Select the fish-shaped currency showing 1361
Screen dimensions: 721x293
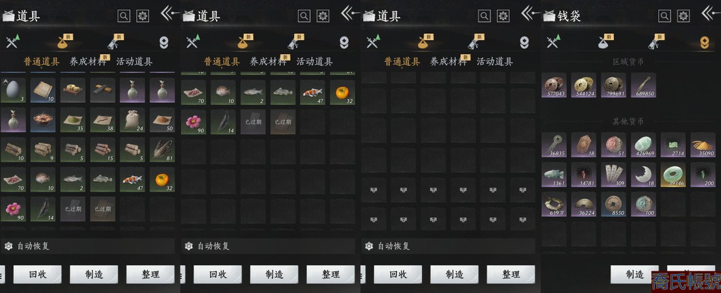pyautogui.click(x=554, y=175)
